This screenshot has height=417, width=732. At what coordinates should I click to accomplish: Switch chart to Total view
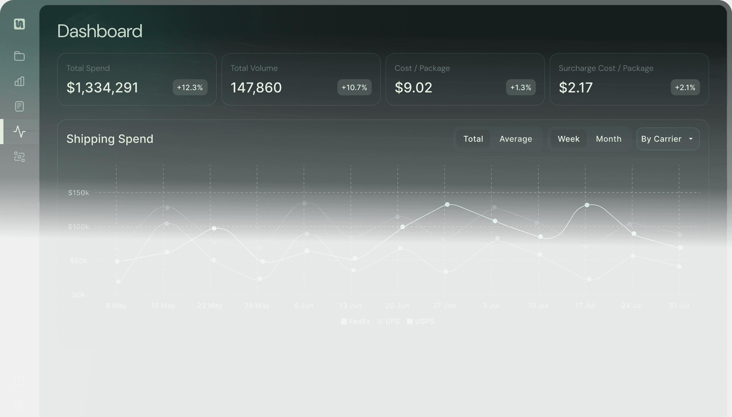(473, 139)
